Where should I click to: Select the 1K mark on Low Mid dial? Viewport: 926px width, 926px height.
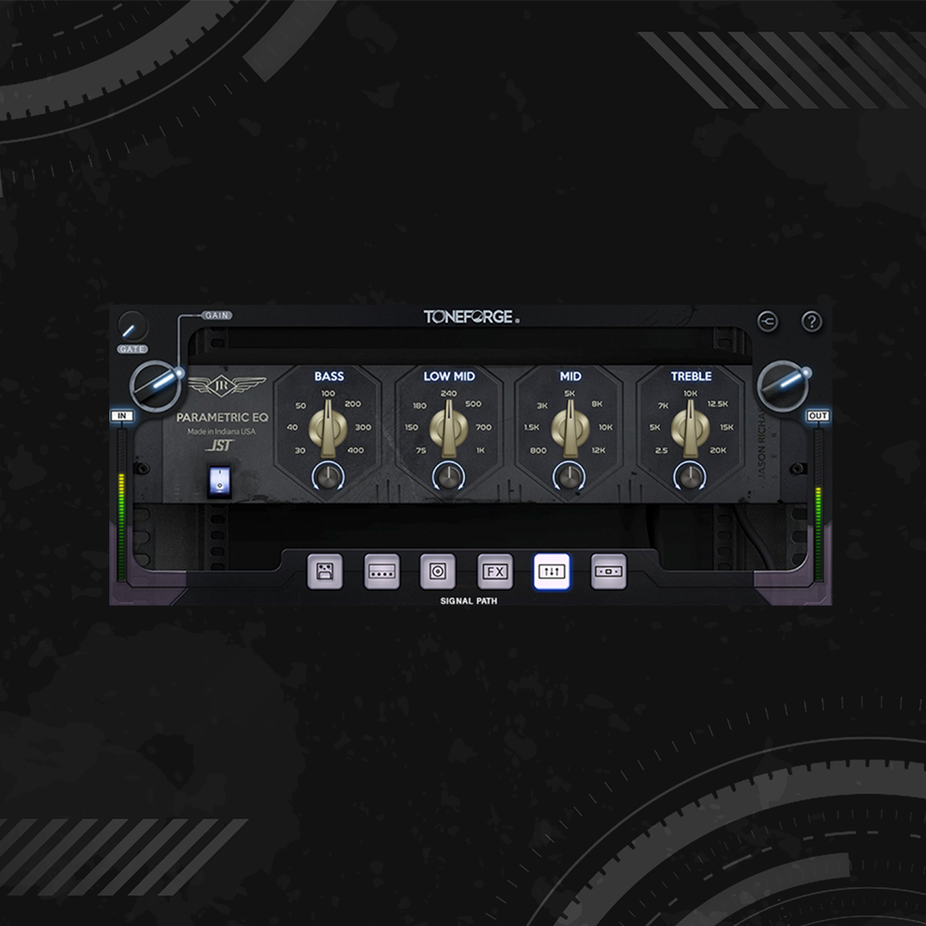(x=481, y=450)
